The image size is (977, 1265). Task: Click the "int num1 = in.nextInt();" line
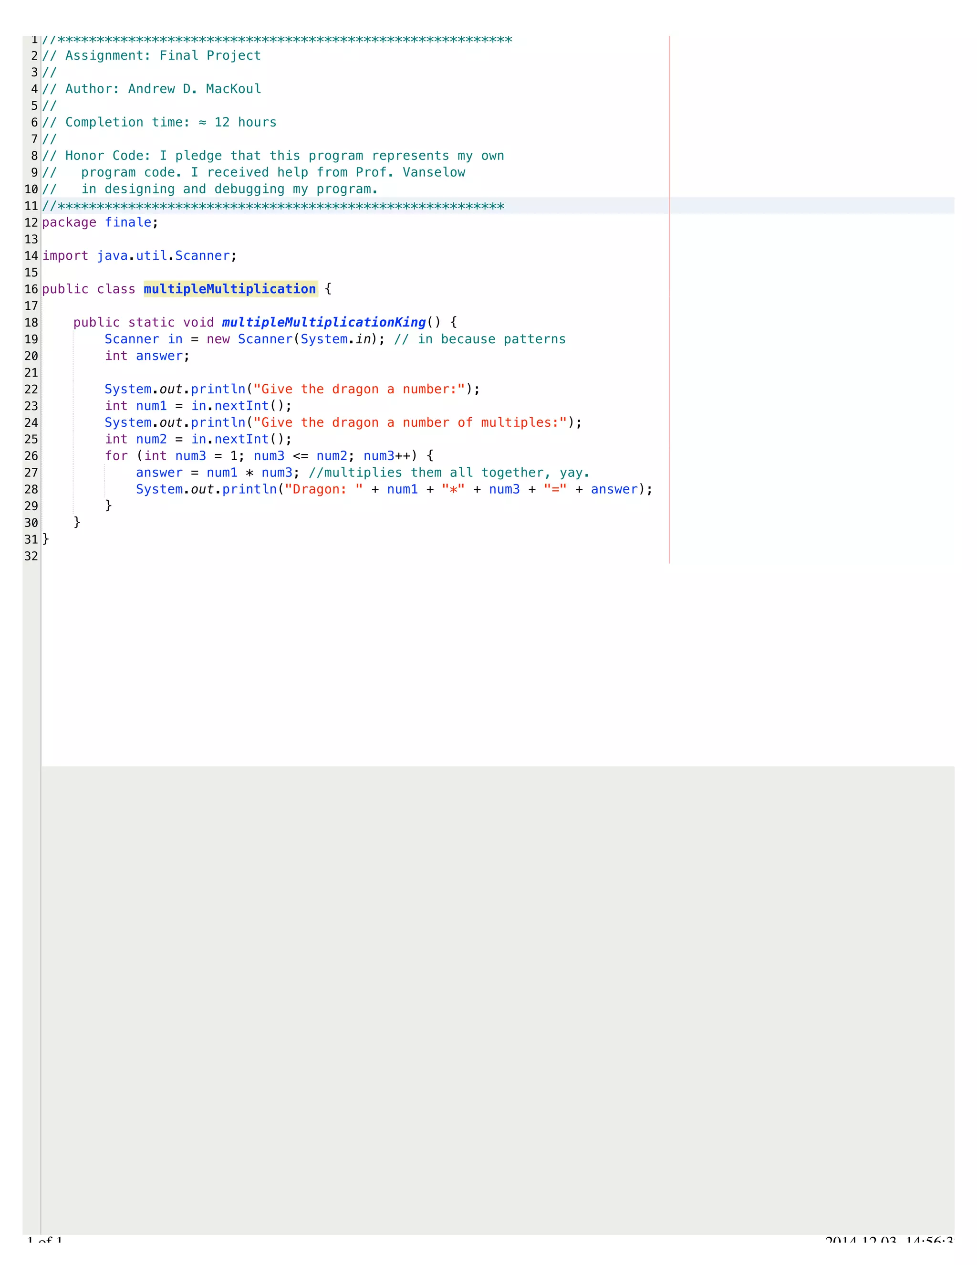click(198, 406)
